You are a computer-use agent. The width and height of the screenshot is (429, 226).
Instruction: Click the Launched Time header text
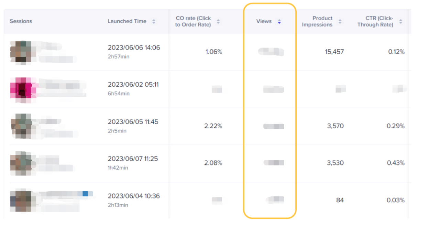127,21
